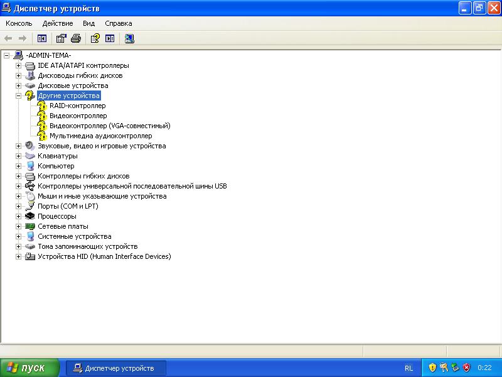Click the RAID-контроллер warning icon

pyautogui.click(x=42, y=106)
